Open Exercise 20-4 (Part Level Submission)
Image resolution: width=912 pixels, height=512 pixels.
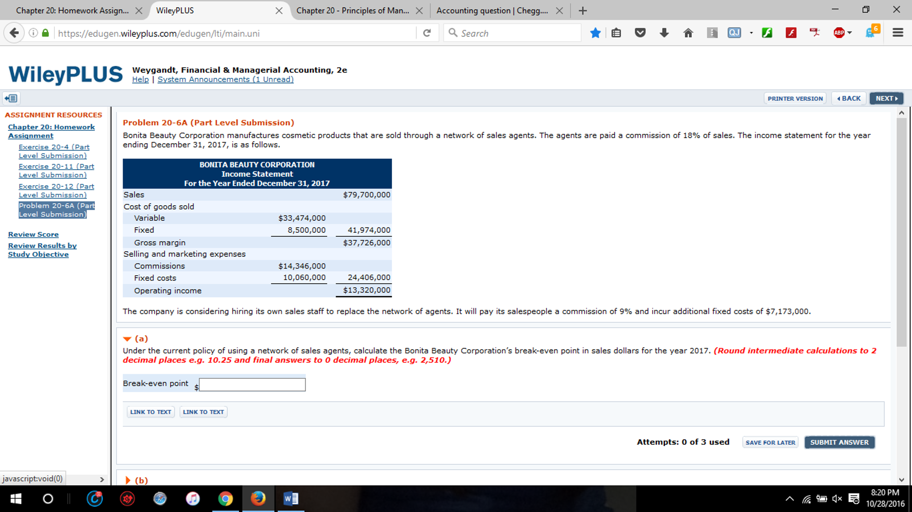tap(54, 151)
